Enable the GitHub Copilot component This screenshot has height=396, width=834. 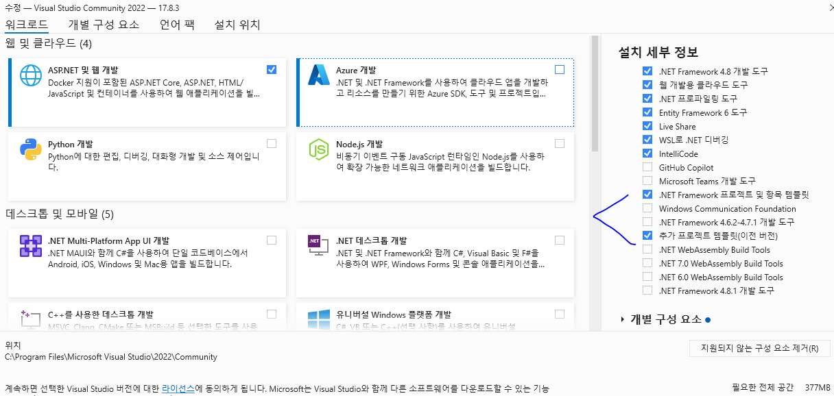(647, 167)
